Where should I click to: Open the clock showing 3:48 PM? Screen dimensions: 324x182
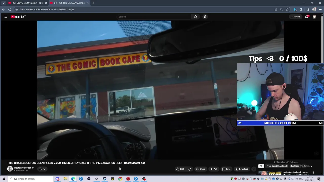[310, 179]
